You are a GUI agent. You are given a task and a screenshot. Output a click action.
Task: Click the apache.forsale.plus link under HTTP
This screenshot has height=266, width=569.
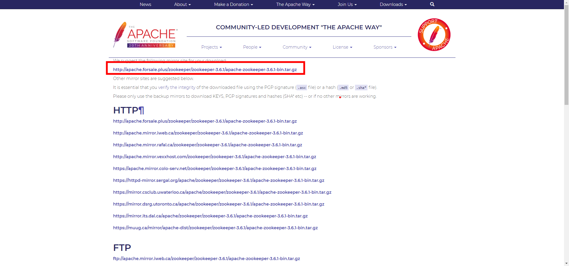(205, 121)
